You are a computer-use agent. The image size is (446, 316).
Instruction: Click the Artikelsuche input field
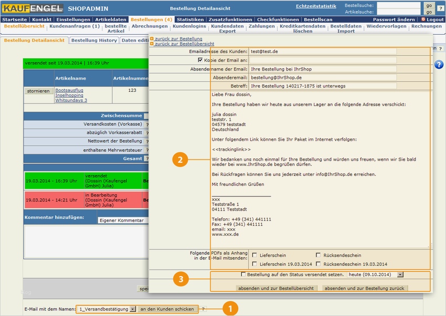(x=398, y=12)
